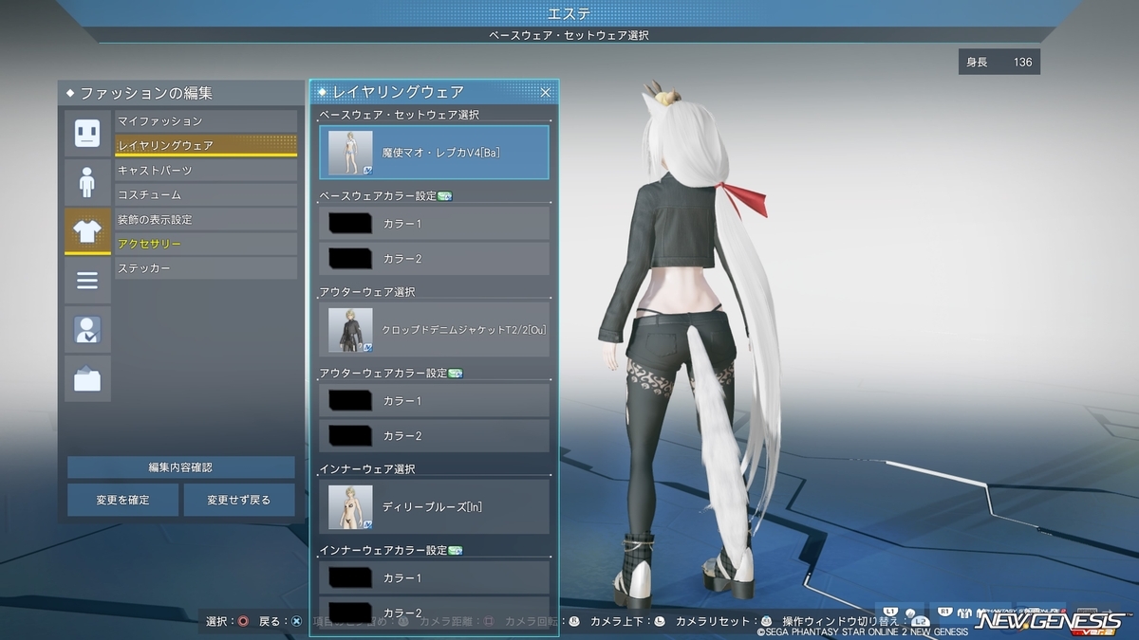This screenshot has height=640, width=1139.
Task: Open the folder save icon category
Action: pos(87,379)
